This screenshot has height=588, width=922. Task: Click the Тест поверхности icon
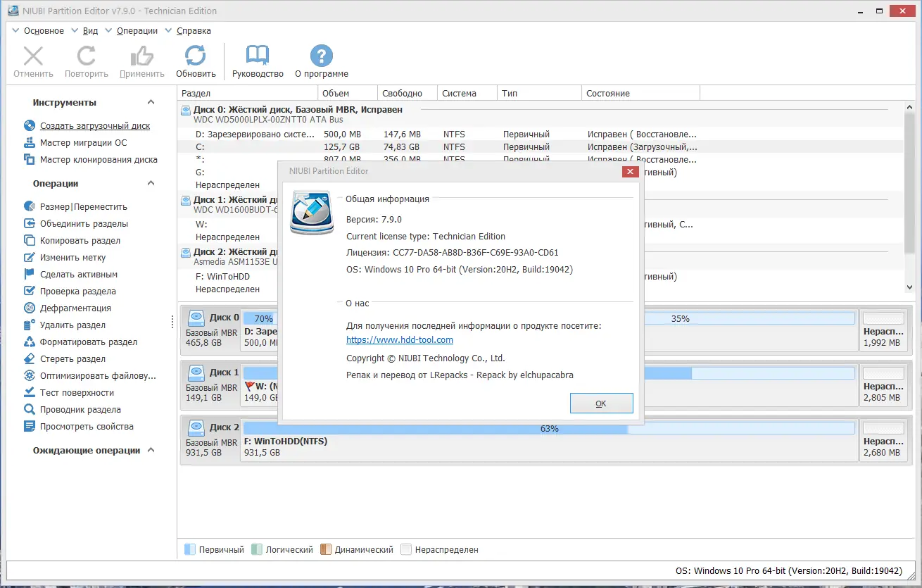tap(30, 393)
